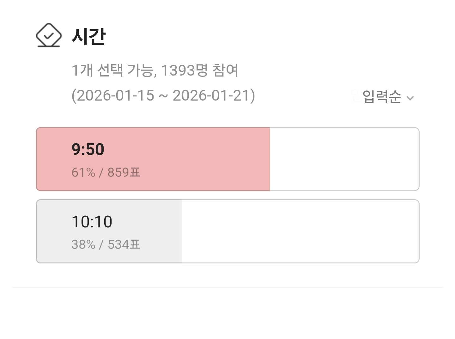The height and width of the screenshot is (339, 455).
Task: Click the divider line below the poll
Action: [227, 287]
